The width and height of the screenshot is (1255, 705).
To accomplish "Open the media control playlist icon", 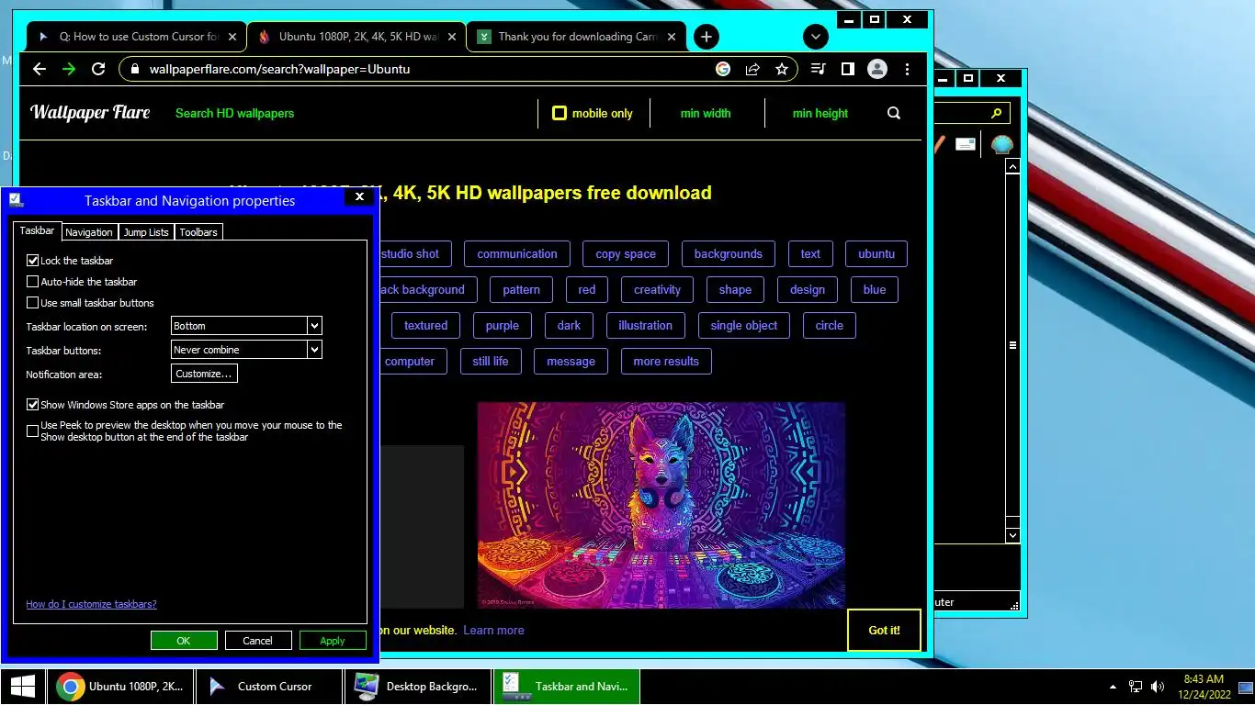I will pos(819,69).
